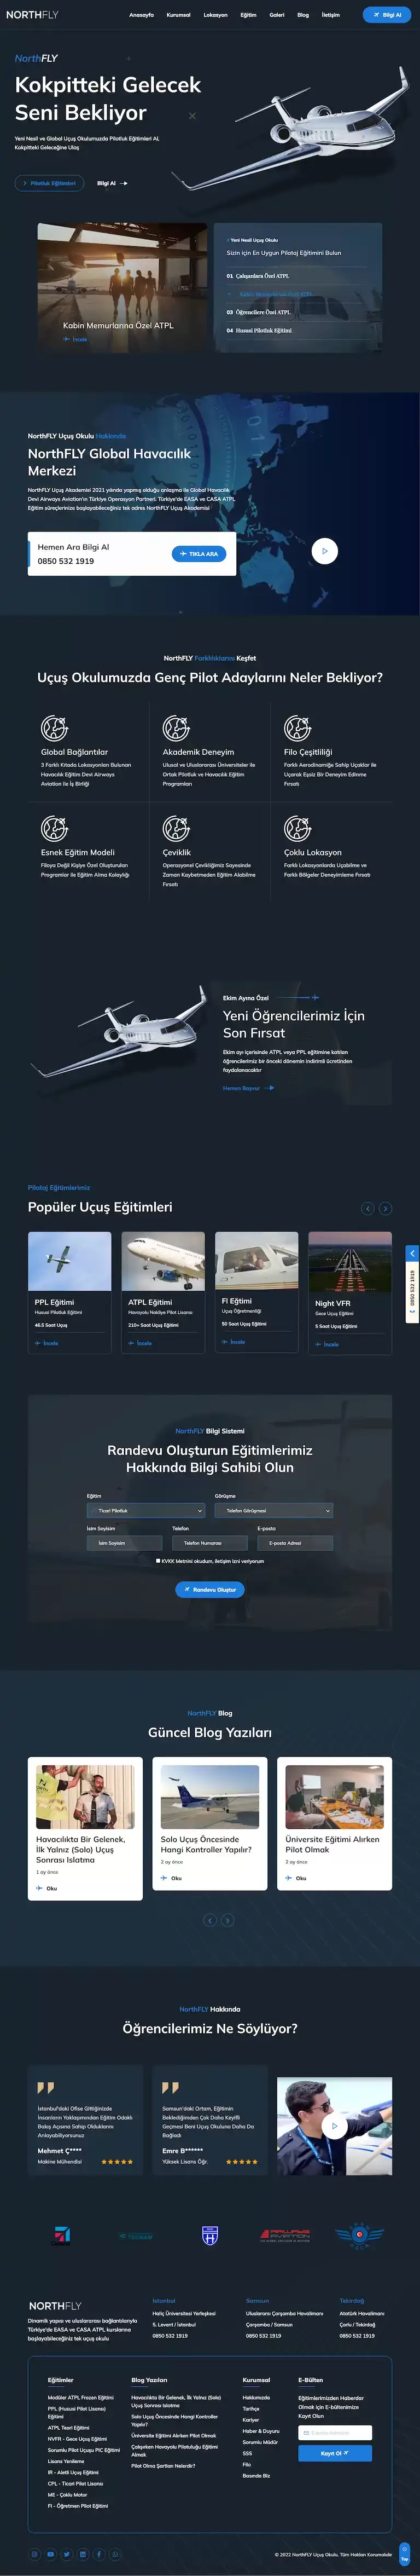Open the LinkedIn footer icon
The width and height of the screenshot is (420, 2576).
pyautogui.click(x=82, y=2554)
